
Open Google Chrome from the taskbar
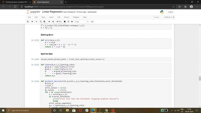(x=106, y=110)
